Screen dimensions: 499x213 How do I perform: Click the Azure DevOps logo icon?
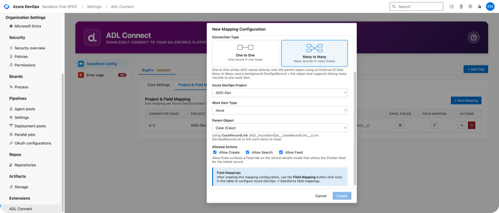[7, 7]
